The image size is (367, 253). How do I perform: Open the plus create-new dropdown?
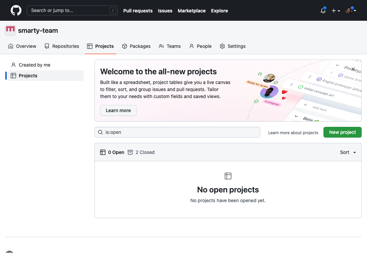click(x=336, y=11)
